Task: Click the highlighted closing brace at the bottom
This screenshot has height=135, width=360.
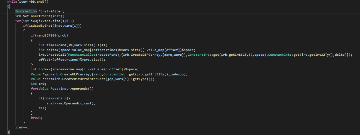Action: 8,132
